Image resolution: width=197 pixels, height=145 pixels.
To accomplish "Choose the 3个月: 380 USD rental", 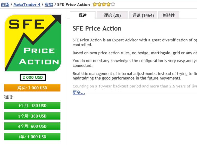I will tap(32, 116).
